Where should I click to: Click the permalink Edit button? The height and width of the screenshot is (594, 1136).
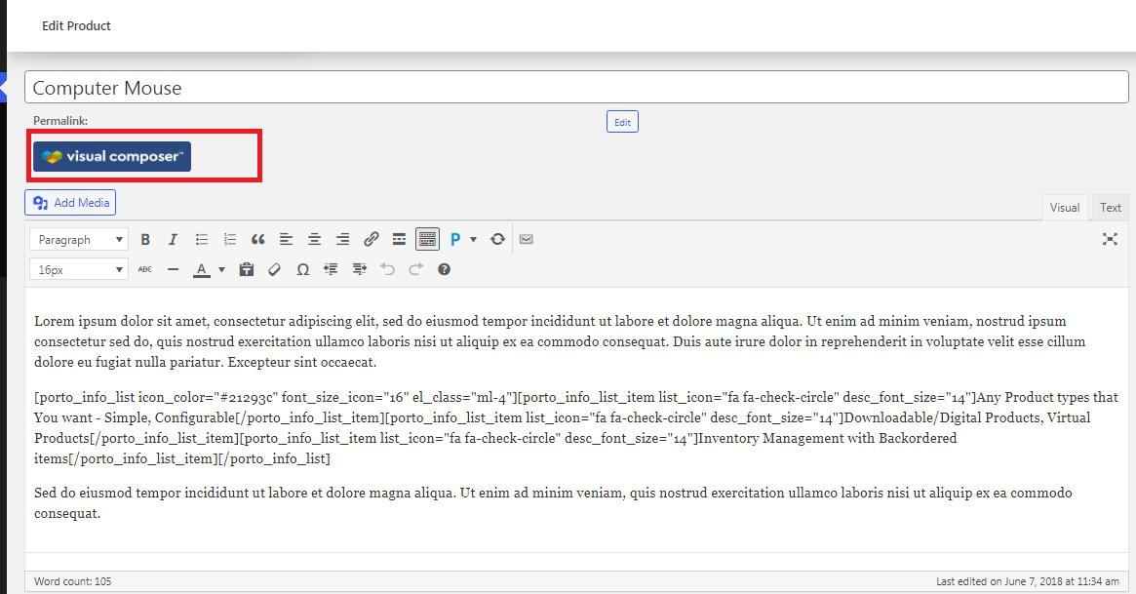(x=622, y=122)
